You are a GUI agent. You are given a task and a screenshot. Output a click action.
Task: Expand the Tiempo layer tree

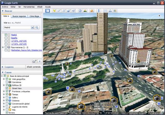click(x=4, y=94)
